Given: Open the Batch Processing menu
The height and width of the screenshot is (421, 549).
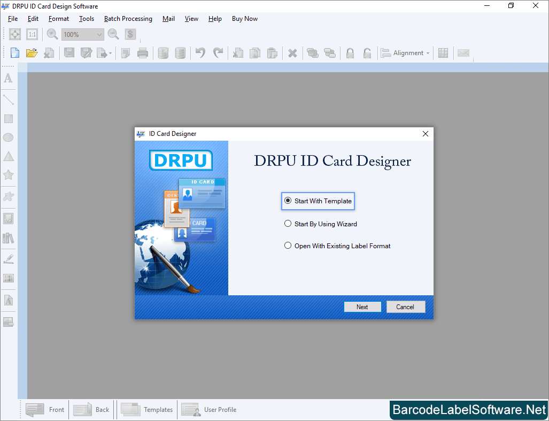Looking at the screenshot, I should coord(128,19).
